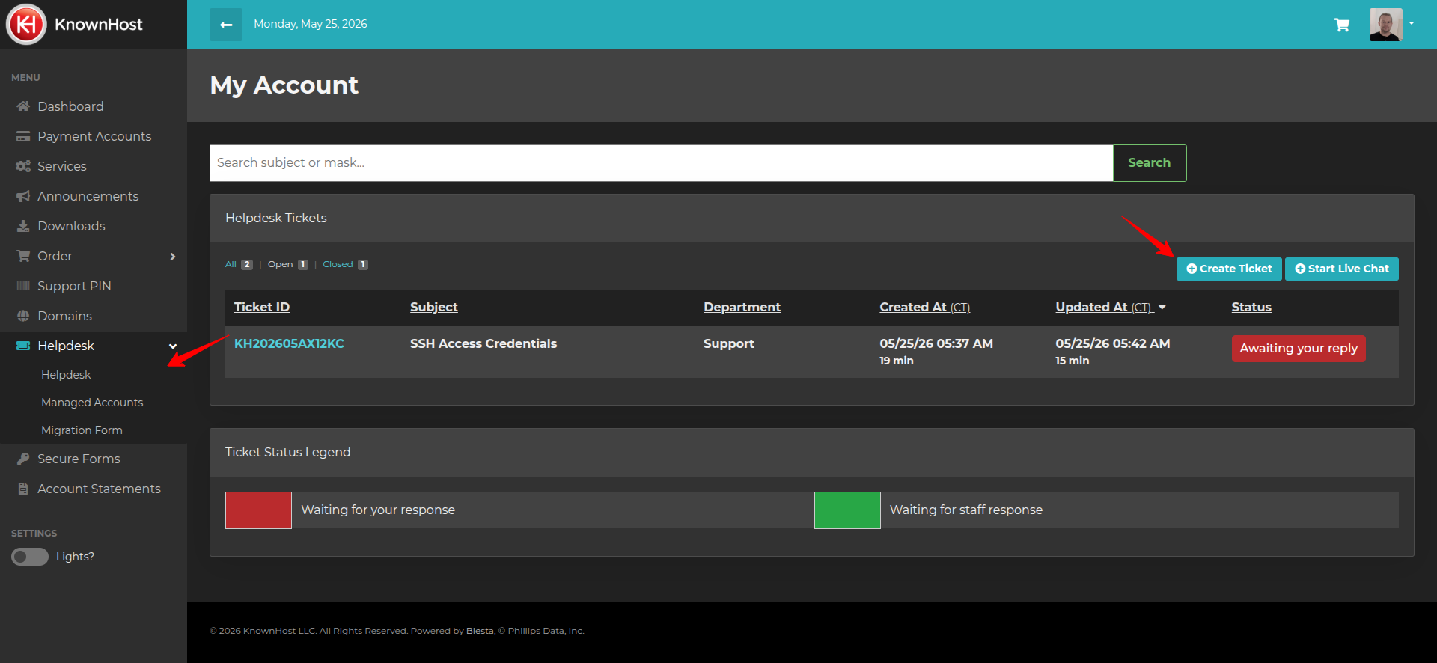
Task: Sort by Ticket ID column header
Action: coord(262,307)
